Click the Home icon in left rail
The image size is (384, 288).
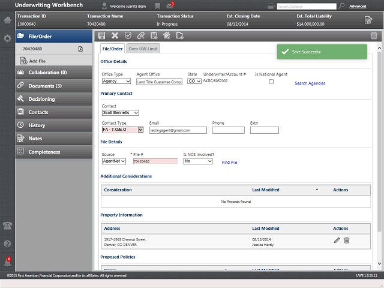click(x=7, y=20)
